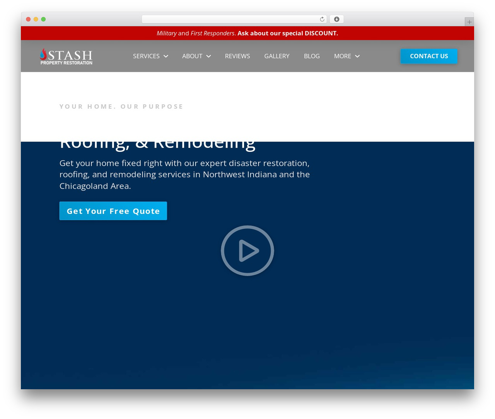Click the Stash Property Restoration logo
Screen dimensions: 495x419
point(66,56)
